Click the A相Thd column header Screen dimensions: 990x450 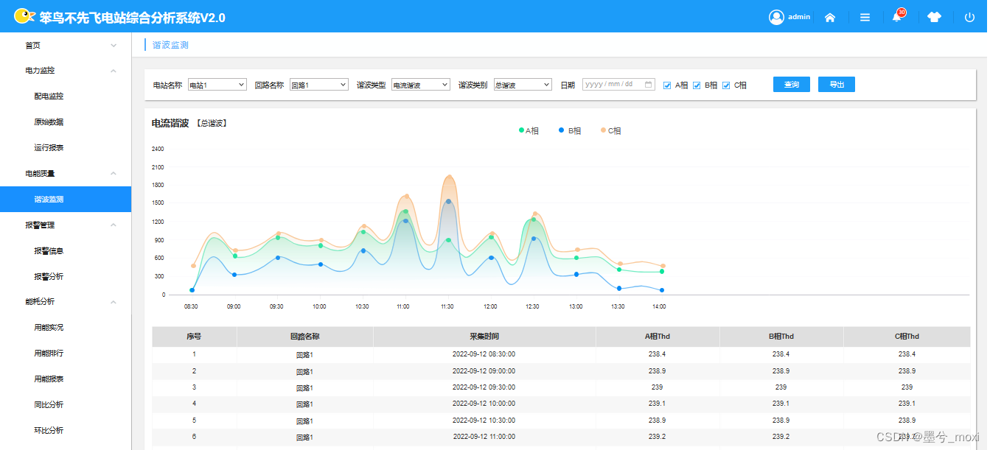click(x=658, y=337)
